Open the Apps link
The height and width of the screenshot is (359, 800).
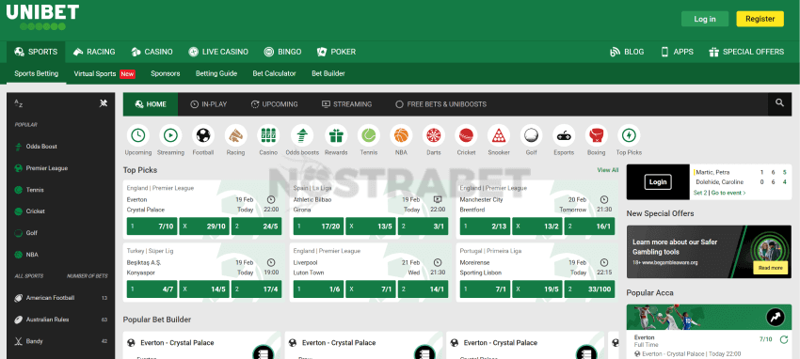677,52
